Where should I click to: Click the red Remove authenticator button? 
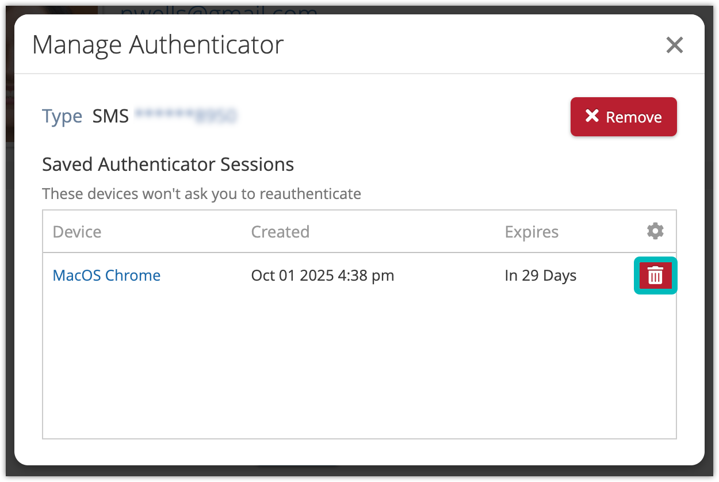click(x=624, y=117)
